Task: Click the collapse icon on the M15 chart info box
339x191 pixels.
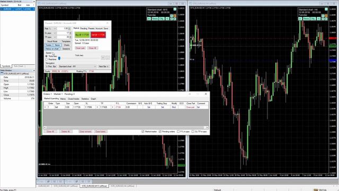Action: tap(175, 9)
